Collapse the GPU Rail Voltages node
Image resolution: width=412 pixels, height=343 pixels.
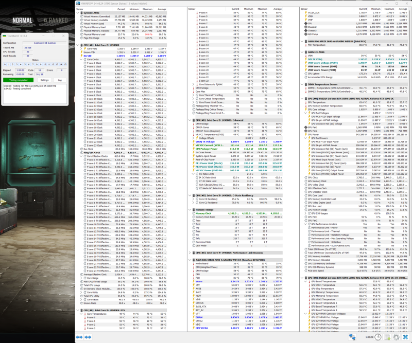coord(305,113)
